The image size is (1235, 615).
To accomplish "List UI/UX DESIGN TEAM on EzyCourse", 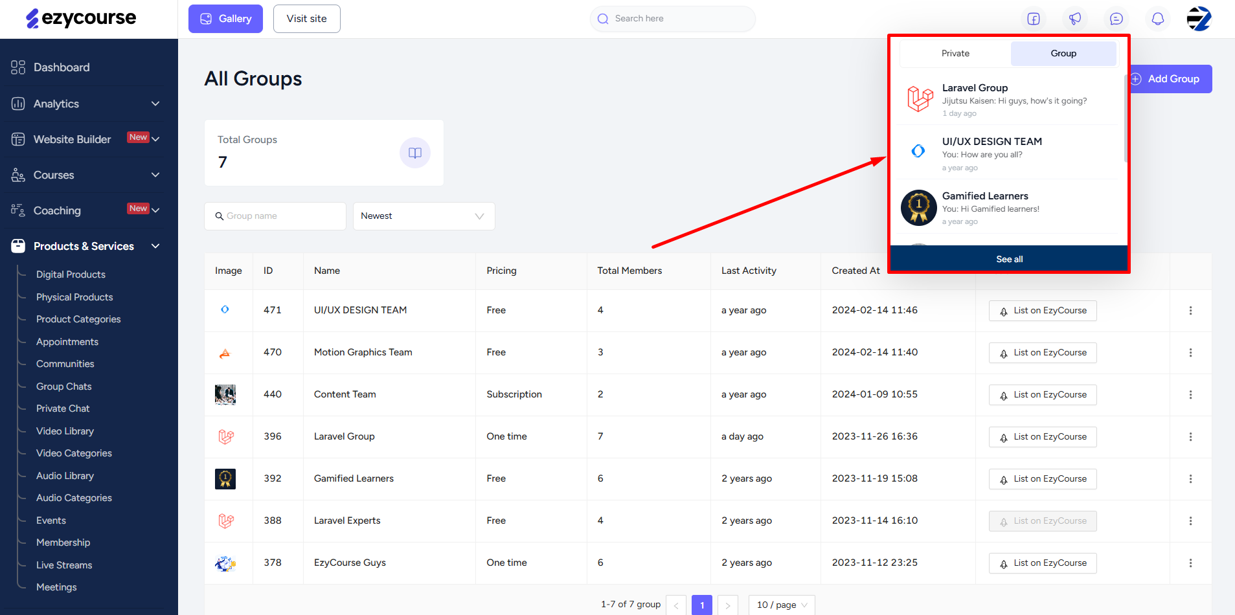I will (x=1043, y=311).
